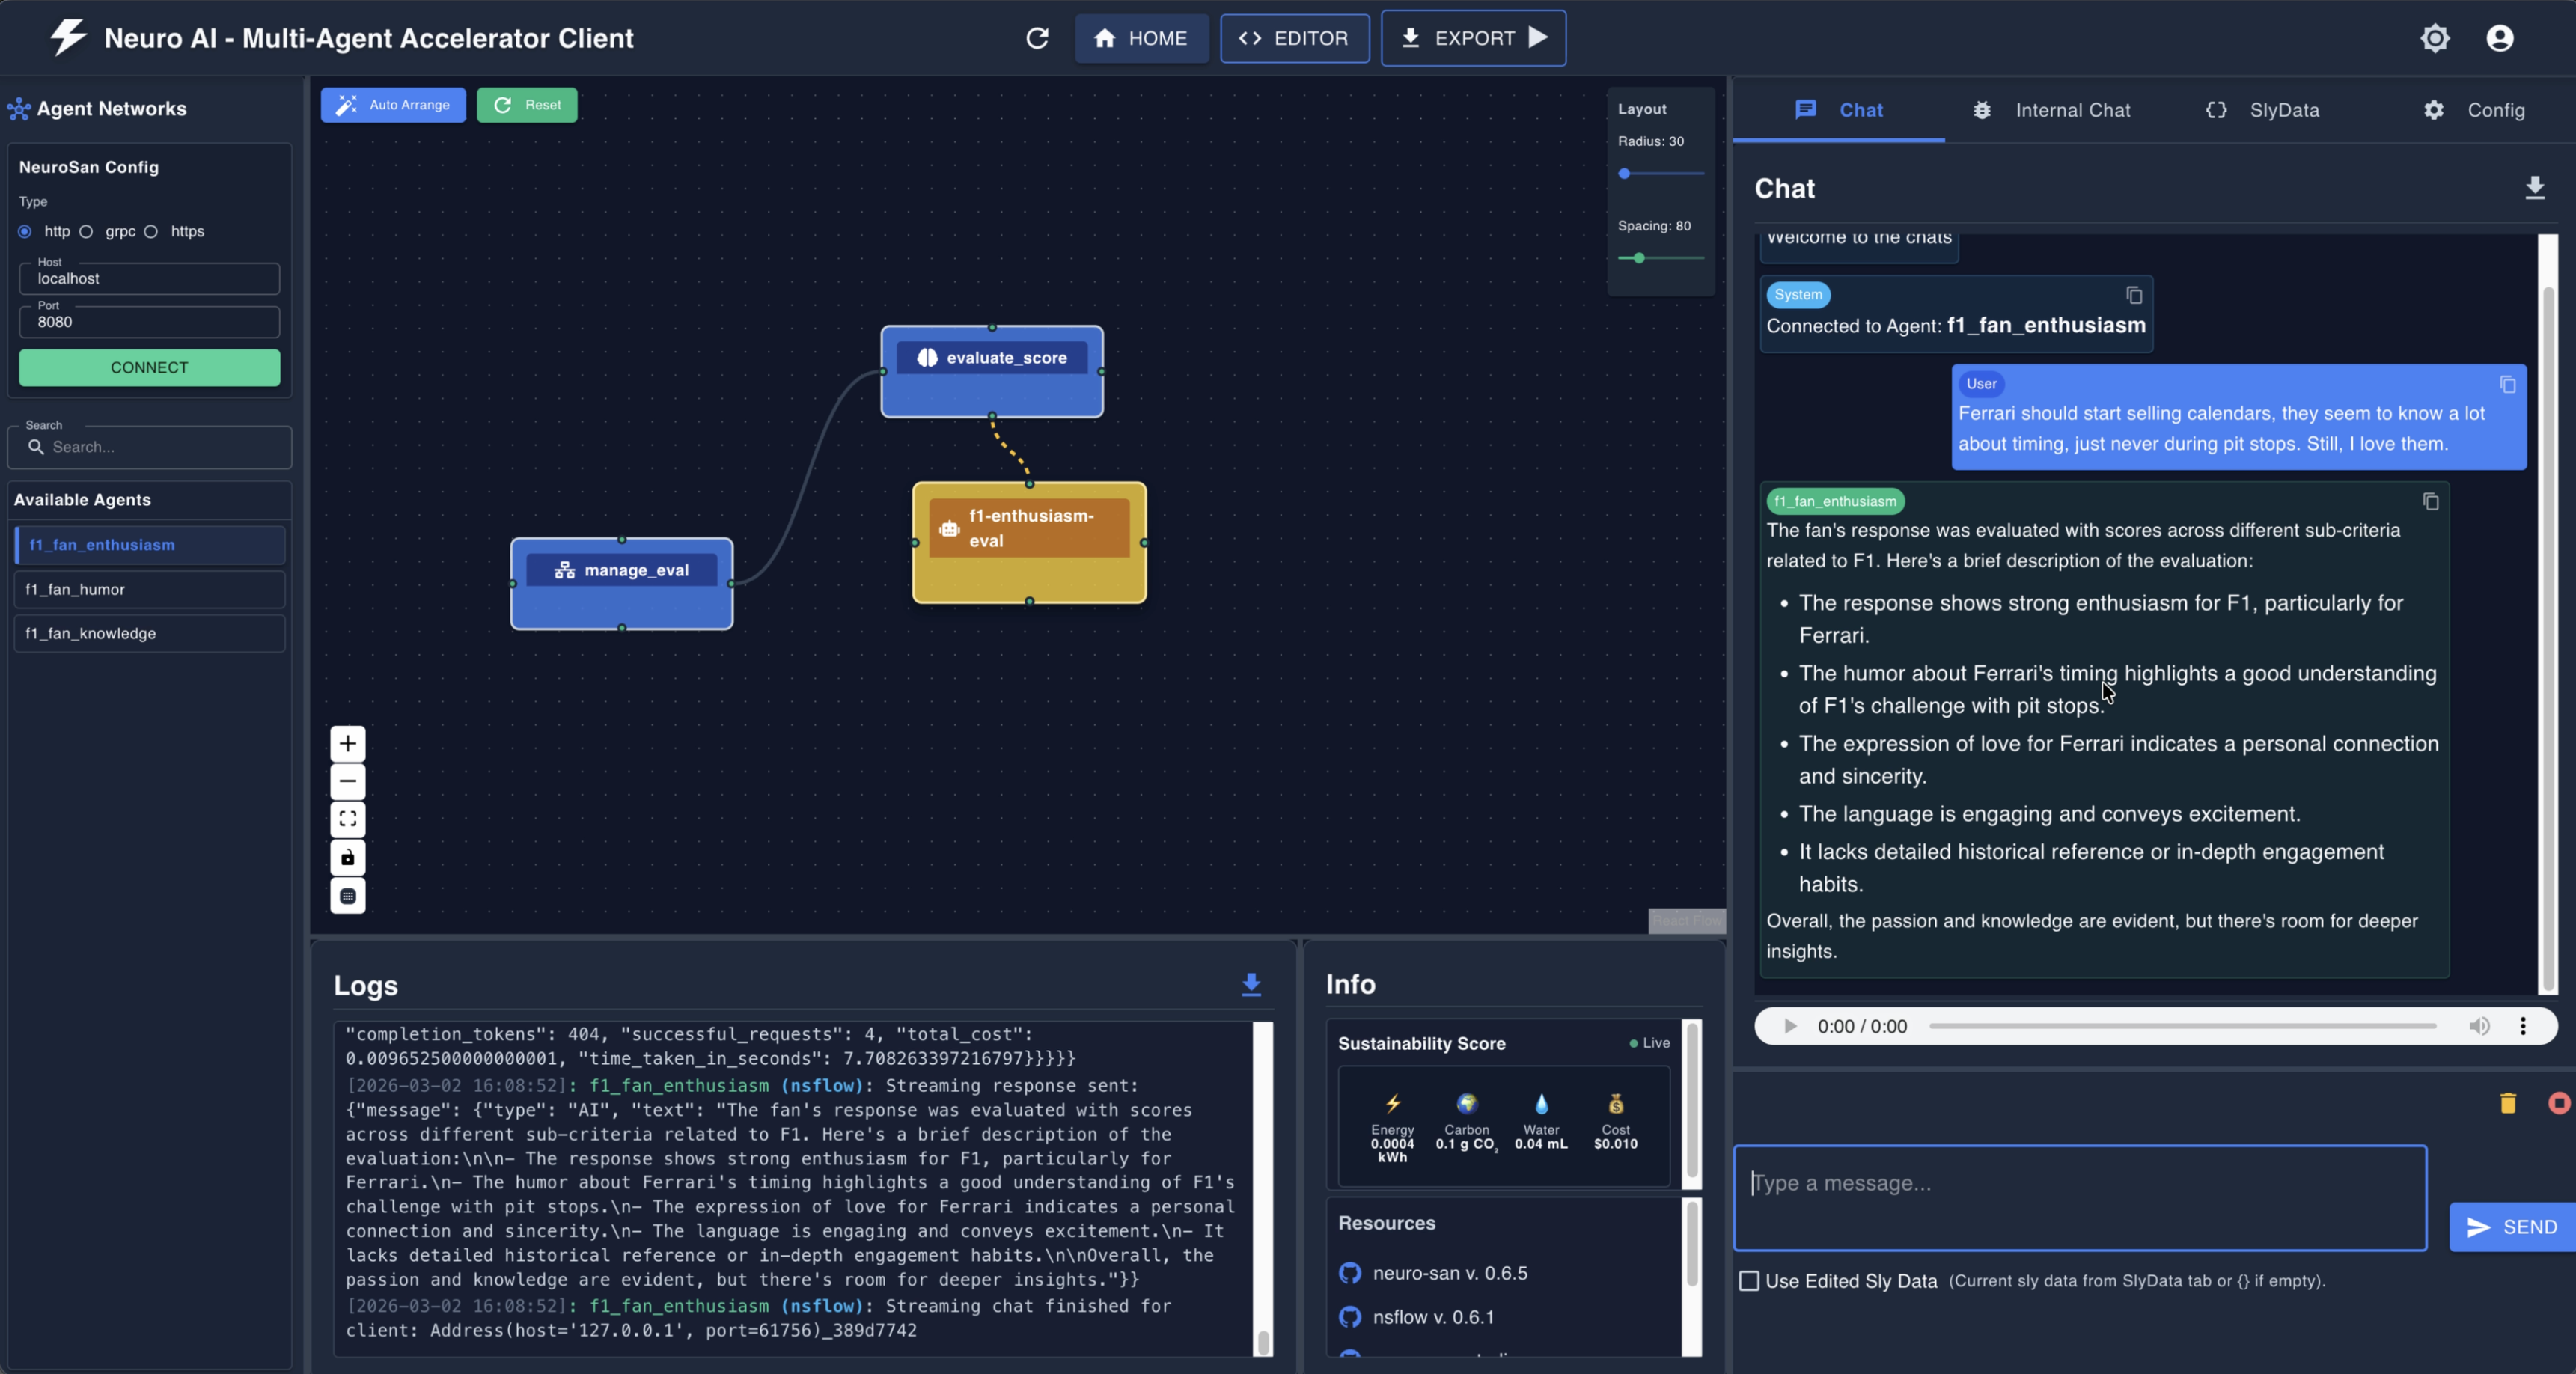Viewport: 2576px width, 1374px height.
Task: Select the https connection type
Action: coord(151,231)
